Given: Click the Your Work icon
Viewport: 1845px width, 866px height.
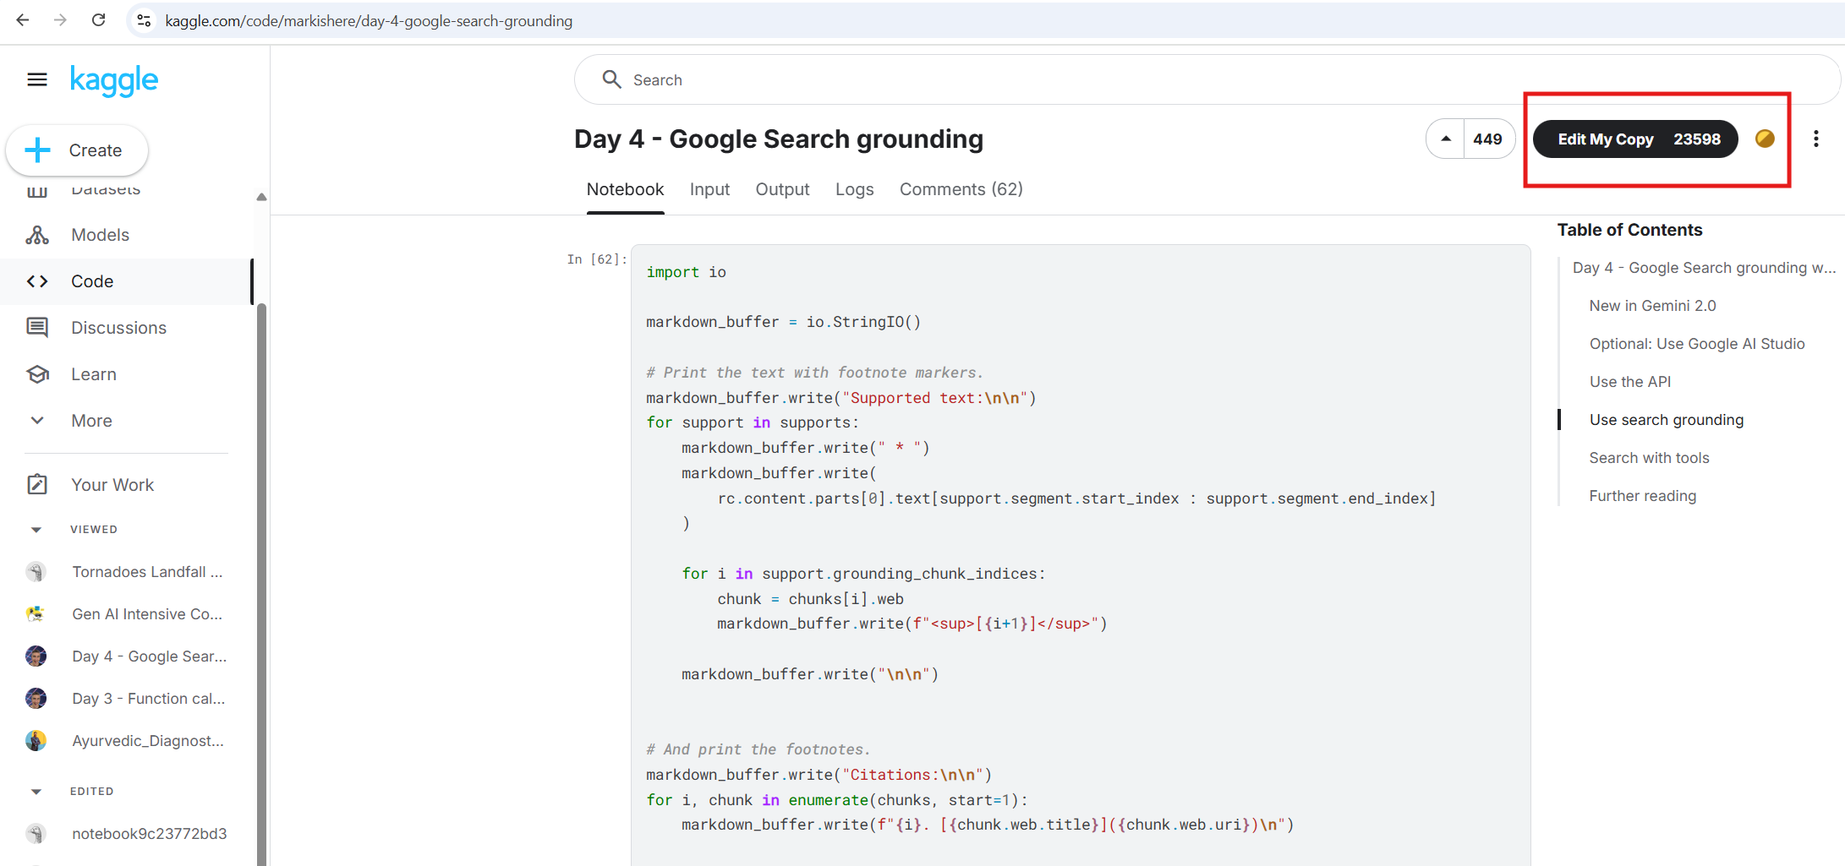Looking at the screenshot, I should click(x=37, y=485).
